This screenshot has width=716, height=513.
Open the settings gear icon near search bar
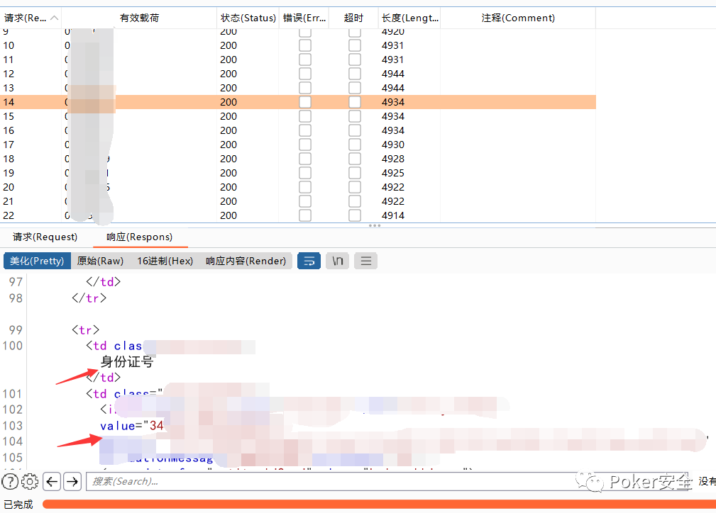tap(30, 481)
